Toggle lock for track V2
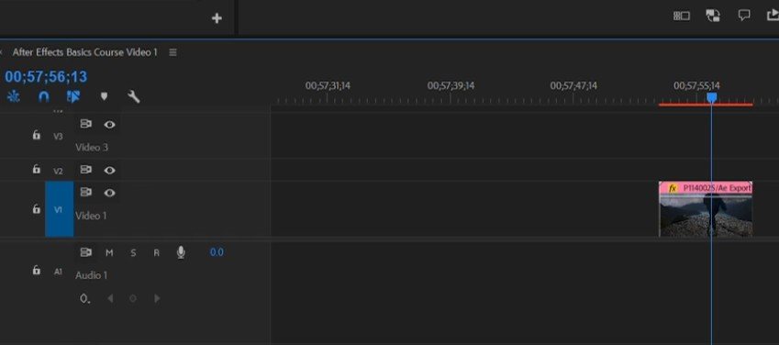779x345 pixels. coord(37,170)
